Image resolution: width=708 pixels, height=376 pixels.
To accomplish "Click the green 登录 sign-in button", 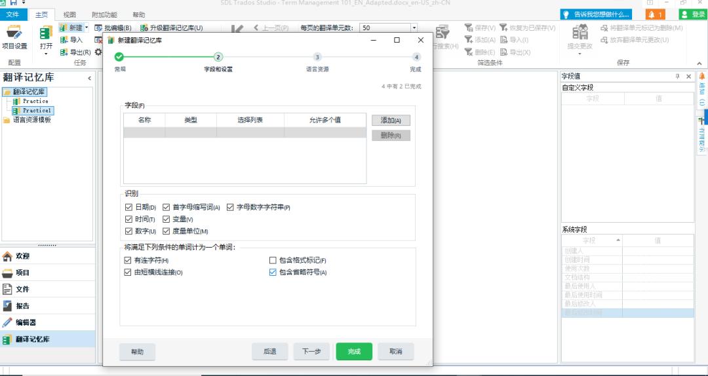I will [x=693, y=14].
